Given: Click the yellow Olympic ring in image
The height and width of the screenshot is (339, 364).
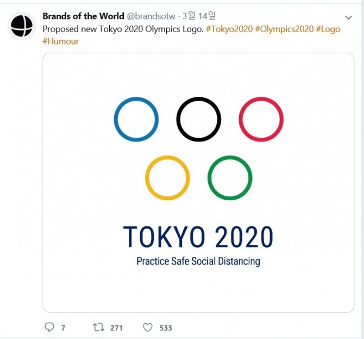Looking at the screenshot, I should pos(167,178).
